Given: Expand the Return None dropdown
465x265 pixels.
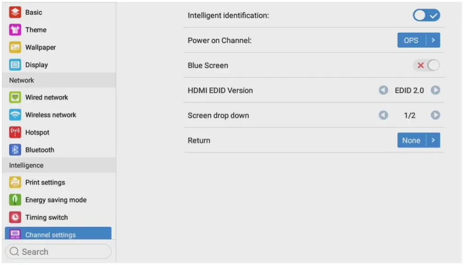Looking at the screenshot, I should 419,141.
